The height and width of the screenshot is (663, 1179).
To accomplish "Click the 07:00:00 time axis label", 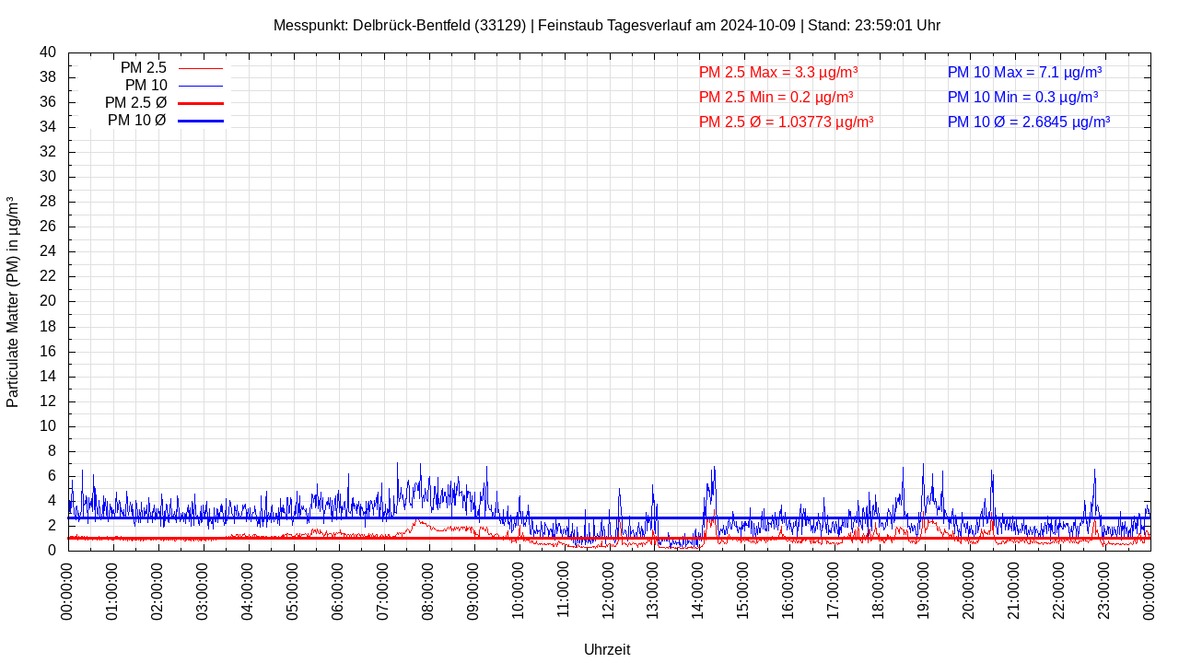I will click(383, 590).
